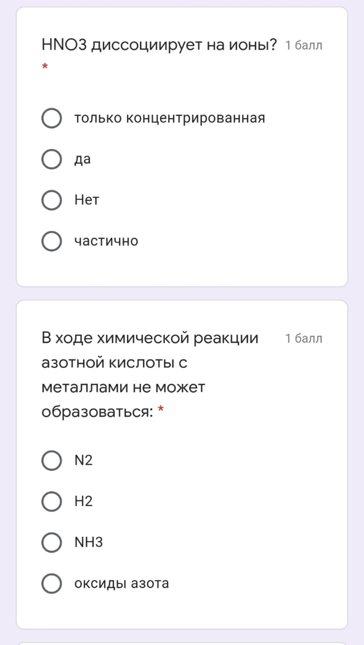The height and width of the screenshot is (645, 364).
Task: Pick the 'частично' radio circle
Action: pos(52,241)
